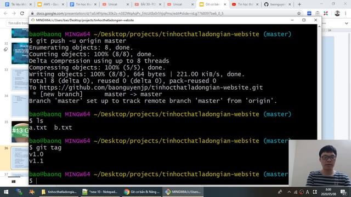Click the '[new branch] master -> master' line
Image resolution: width=351 pixels, height=197 pixels.
(97, 94)
